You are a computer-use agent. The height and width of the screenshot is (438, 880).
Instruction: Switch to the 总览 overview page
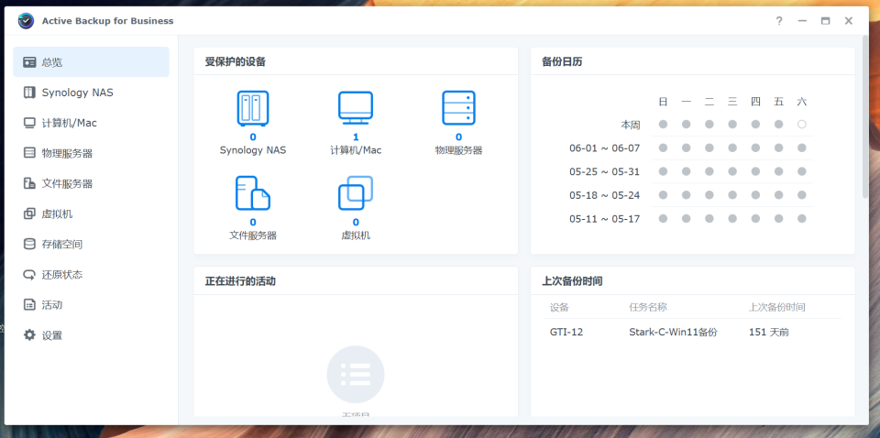52,62
